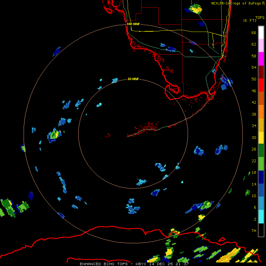Click legend value '26'

pos(254,149)
